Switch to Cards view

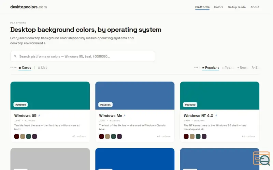coord(25,68)
